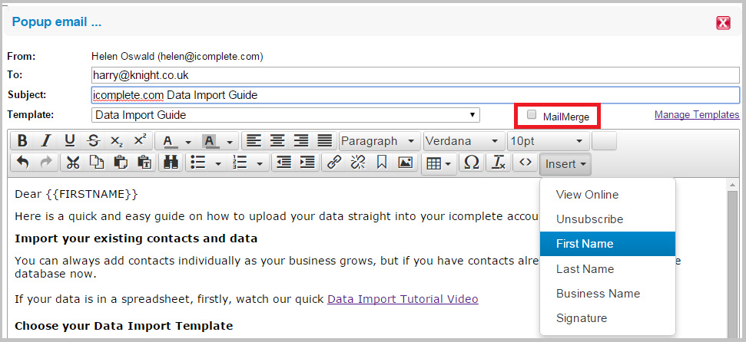Open the Verdana font family dropdown
The height and width of the screenshot is (342, 746).
(464, 141)
